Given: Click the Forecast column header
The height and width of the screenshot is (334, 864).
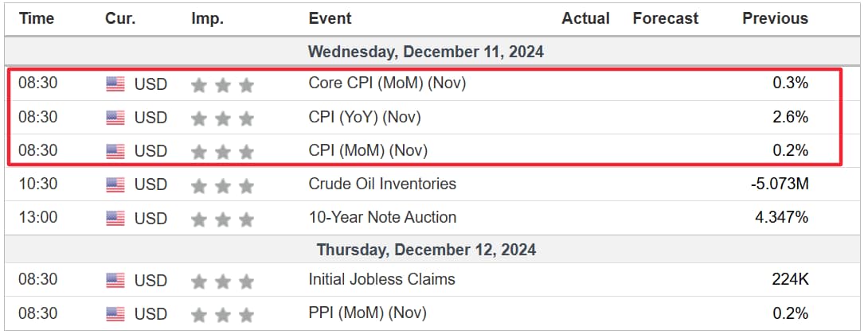Looking at the screenshot, I should click(x=666, y=18).
